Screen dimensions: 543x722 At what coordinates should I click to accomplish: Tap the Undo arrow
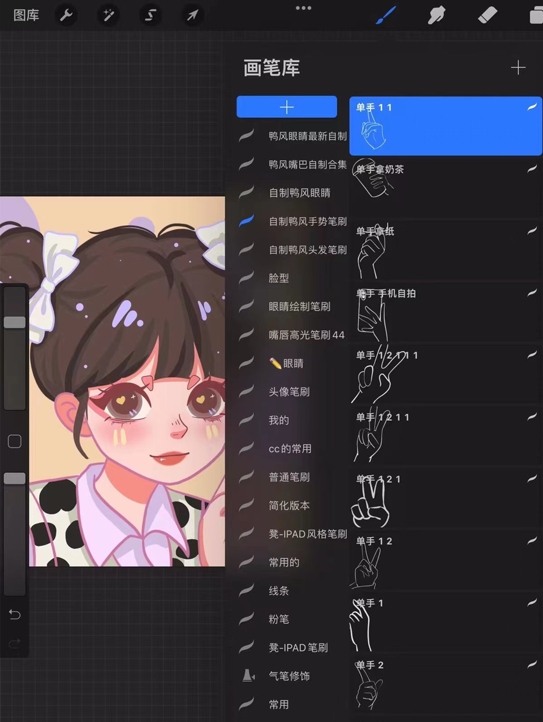click(14, 615)
